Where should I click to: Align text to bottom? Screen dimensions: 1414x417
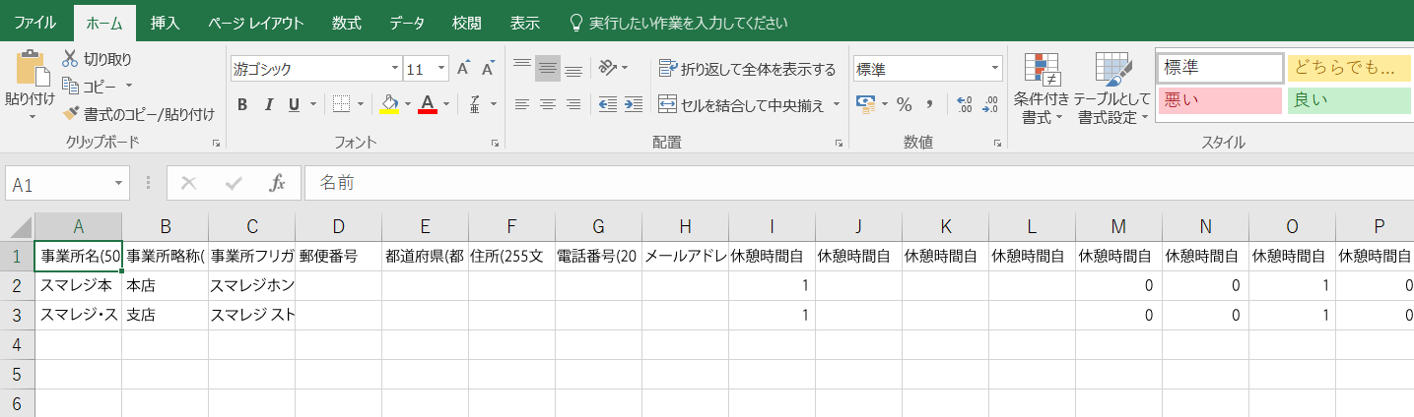coord(573,69)
